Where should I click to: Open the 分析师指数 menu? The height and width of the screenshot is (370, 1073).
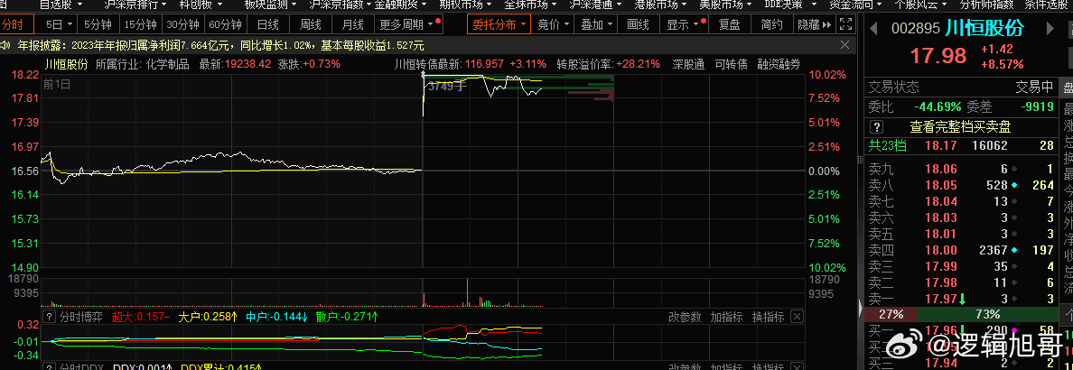click(x=987, y=5)
